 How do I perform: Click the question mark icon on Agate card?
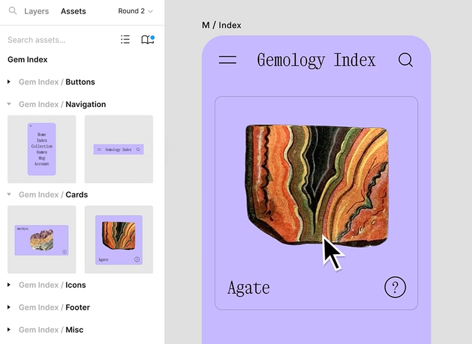(x=395, y=288)
